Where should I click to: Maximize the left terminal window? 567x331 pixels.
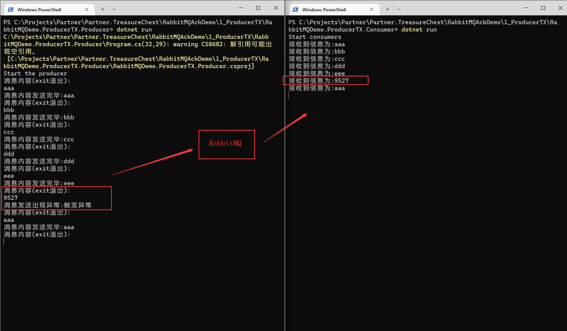click(258, 8)
